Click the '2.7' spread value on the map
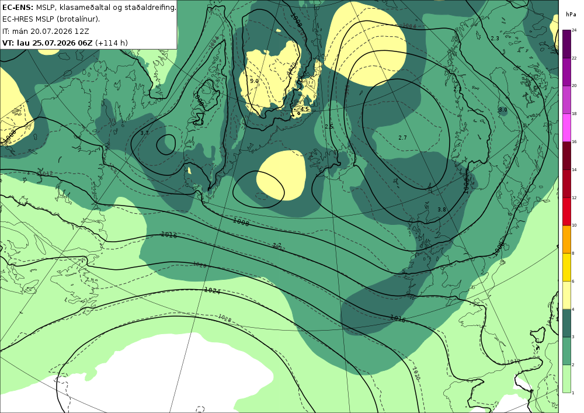The image size is (584, 413). 402,138
